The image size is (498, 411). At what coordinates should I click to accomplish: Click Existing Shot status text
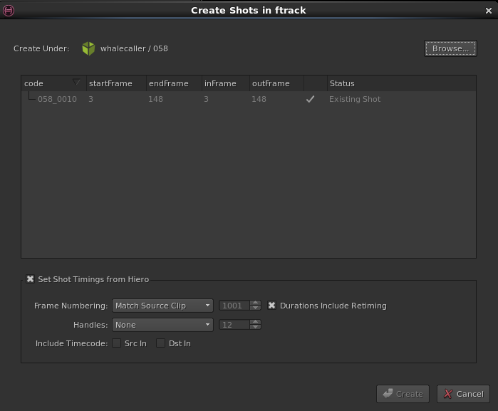[x=355, y=99]
